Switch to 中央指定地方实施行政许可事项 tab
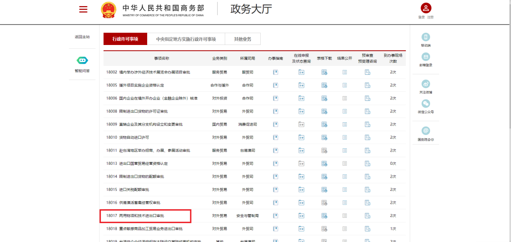Viewport: 511px width, 242px height. 186,39
